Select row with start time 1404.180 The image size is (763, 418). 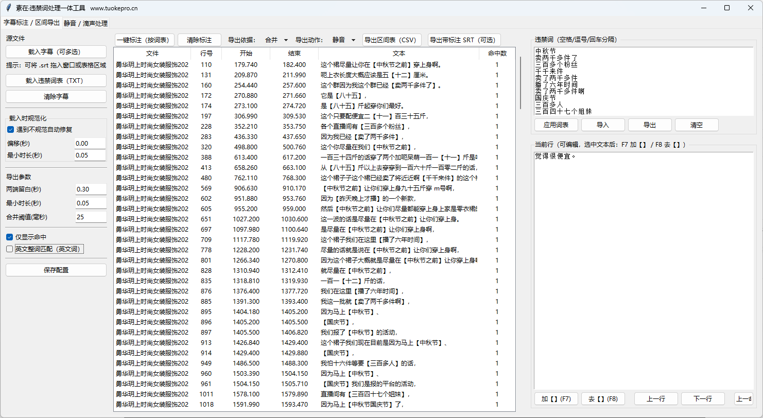pos(315,312)
